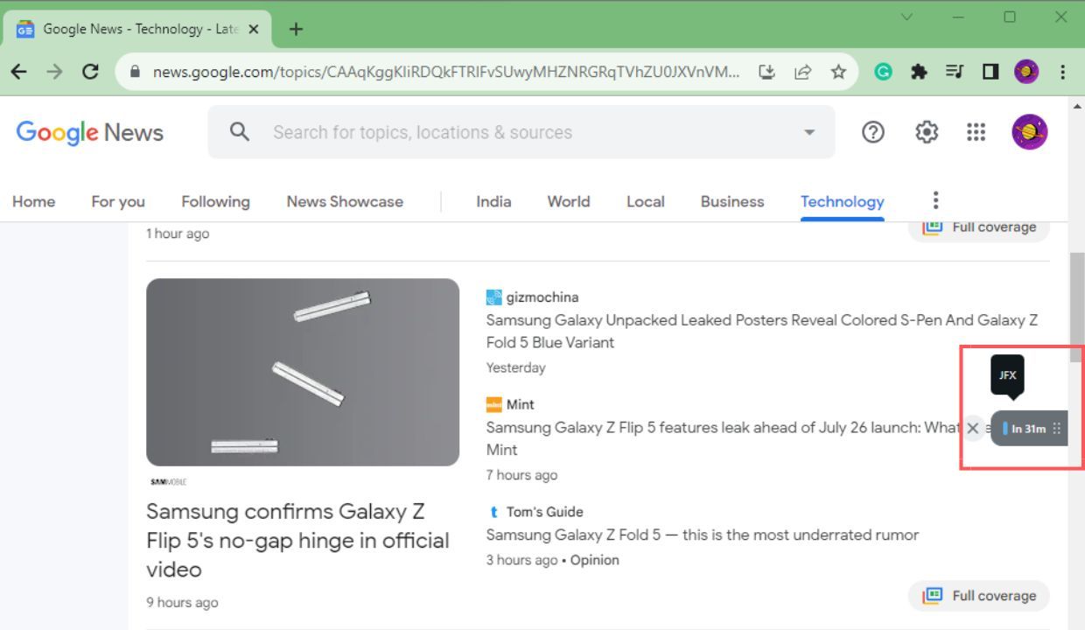Open the Google apps grid
The height and width of the screenshot is (630, 1085).
coord(976,132)
